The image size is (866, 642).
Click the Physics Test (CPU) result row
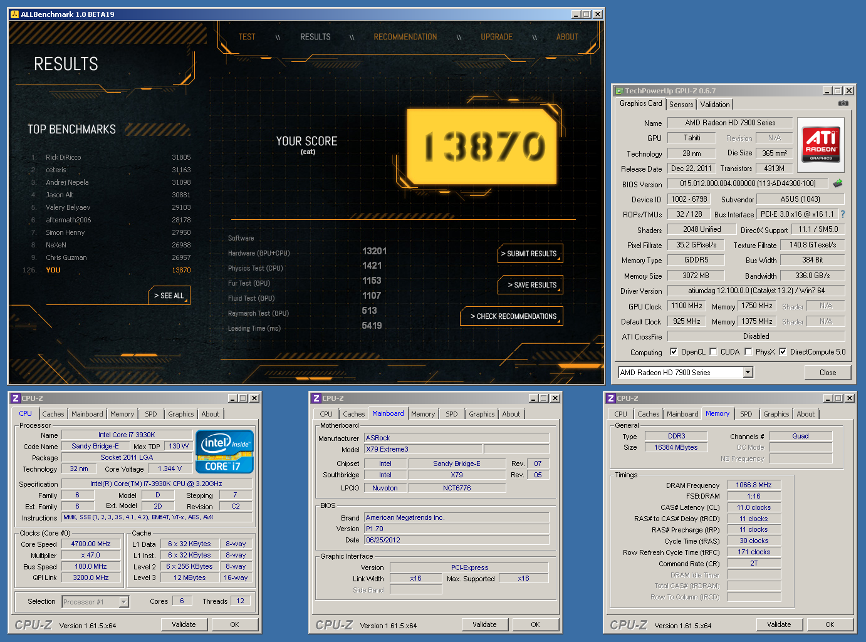pyautogui.click(x=305, y=267)
